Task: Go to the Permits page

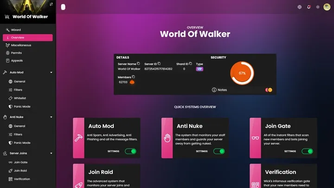Action: pyautogui.click(x=16, y=53)
